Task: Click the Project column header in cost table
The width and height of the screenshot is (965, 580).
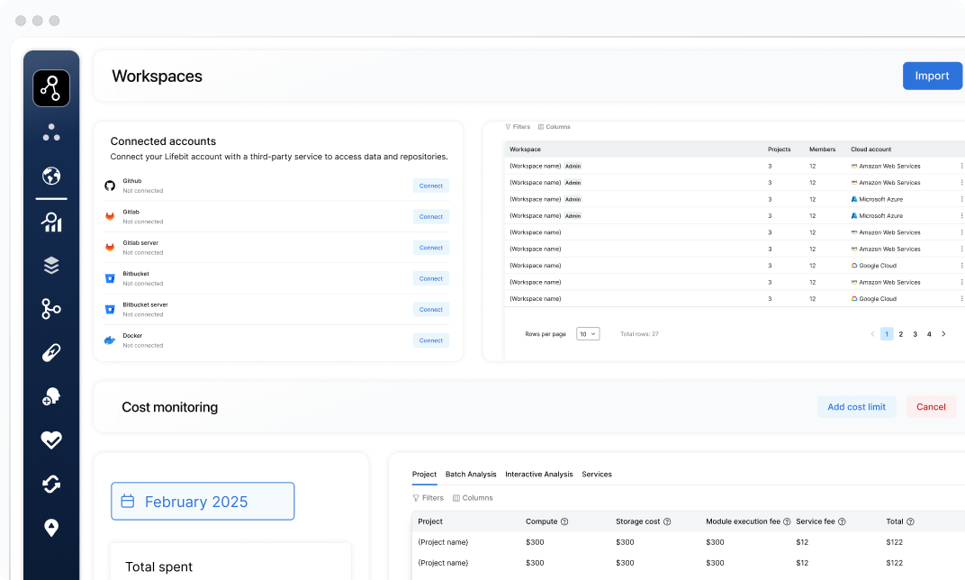Action: click(x=430, y=521)
